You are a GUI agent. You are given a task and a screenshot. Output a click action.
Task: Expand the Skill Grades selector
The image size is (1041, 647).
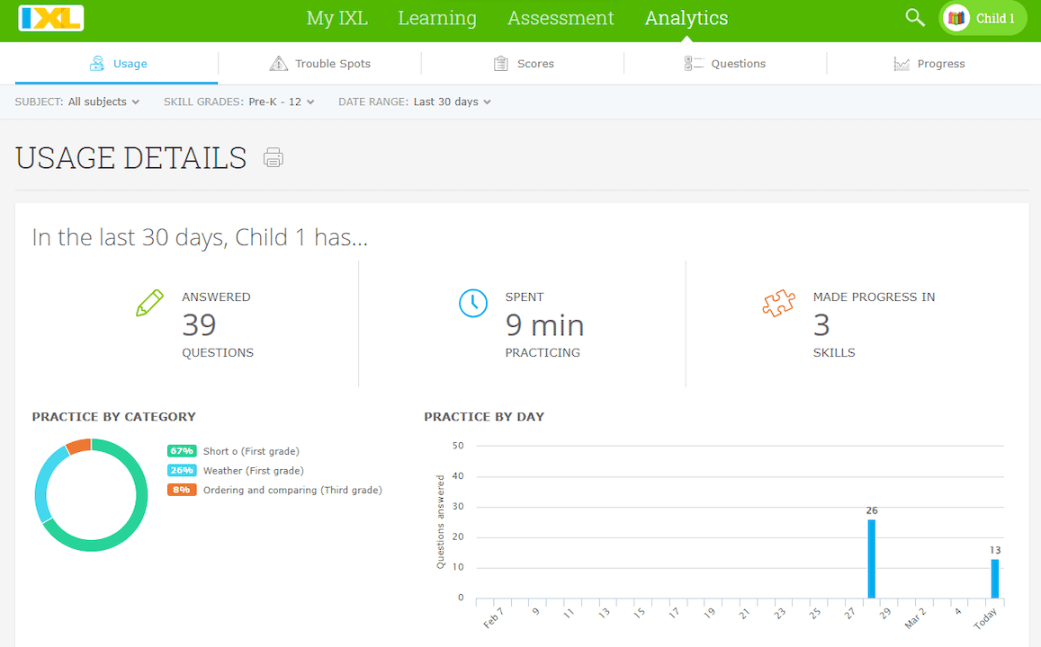click(277, 102)
